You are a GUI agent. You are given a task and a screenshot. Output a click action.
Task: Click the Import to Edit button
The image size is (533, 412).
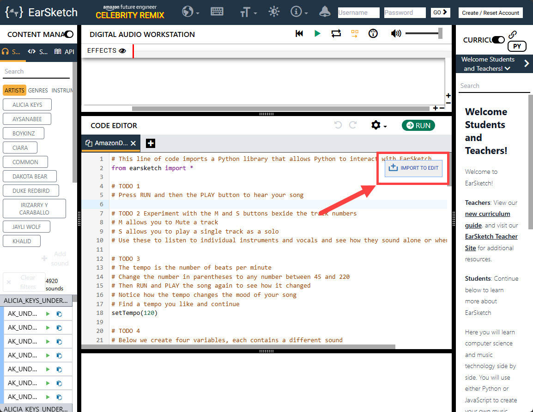(414, 168)
